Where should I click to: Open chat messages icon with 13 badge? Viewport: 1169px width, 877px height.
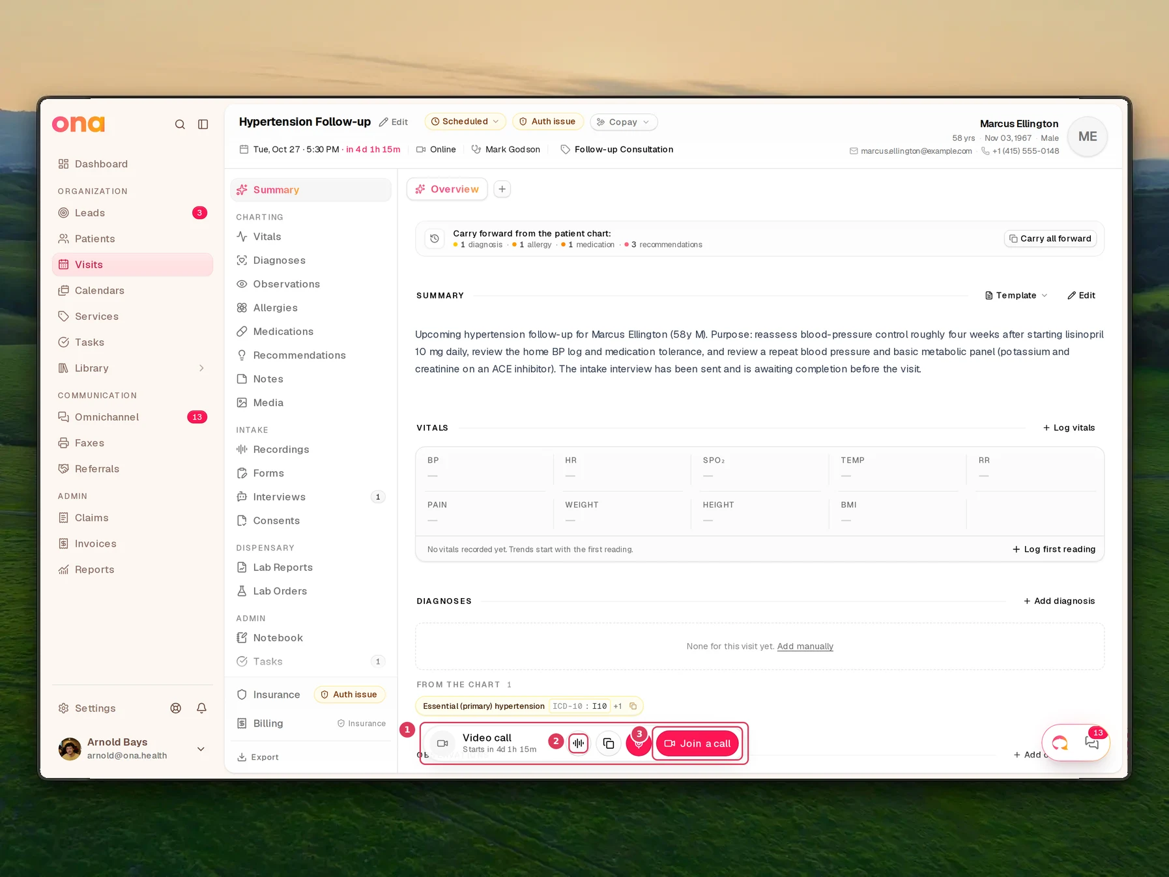point(1092,743)
